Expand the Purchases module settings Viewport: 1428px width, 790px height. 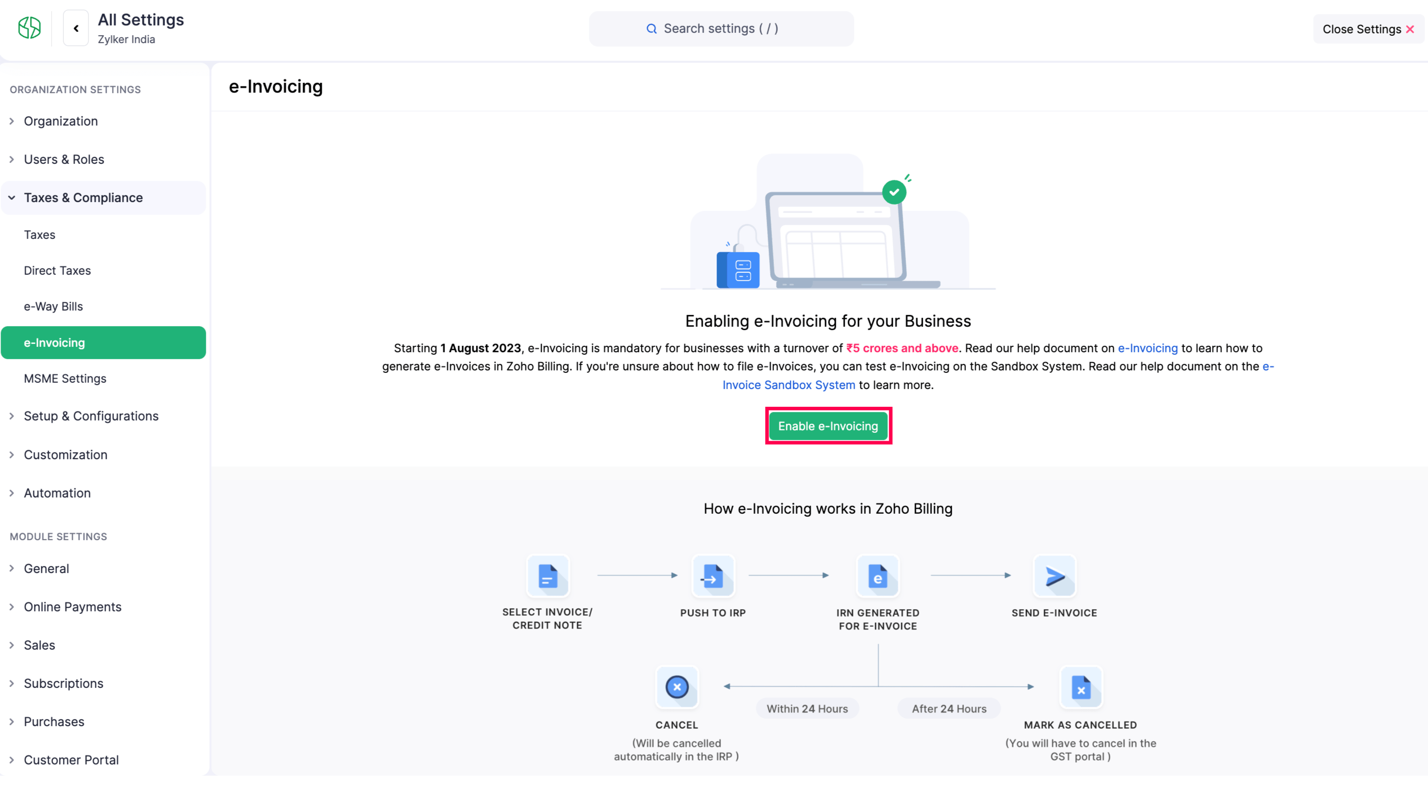tap(103, 722)
